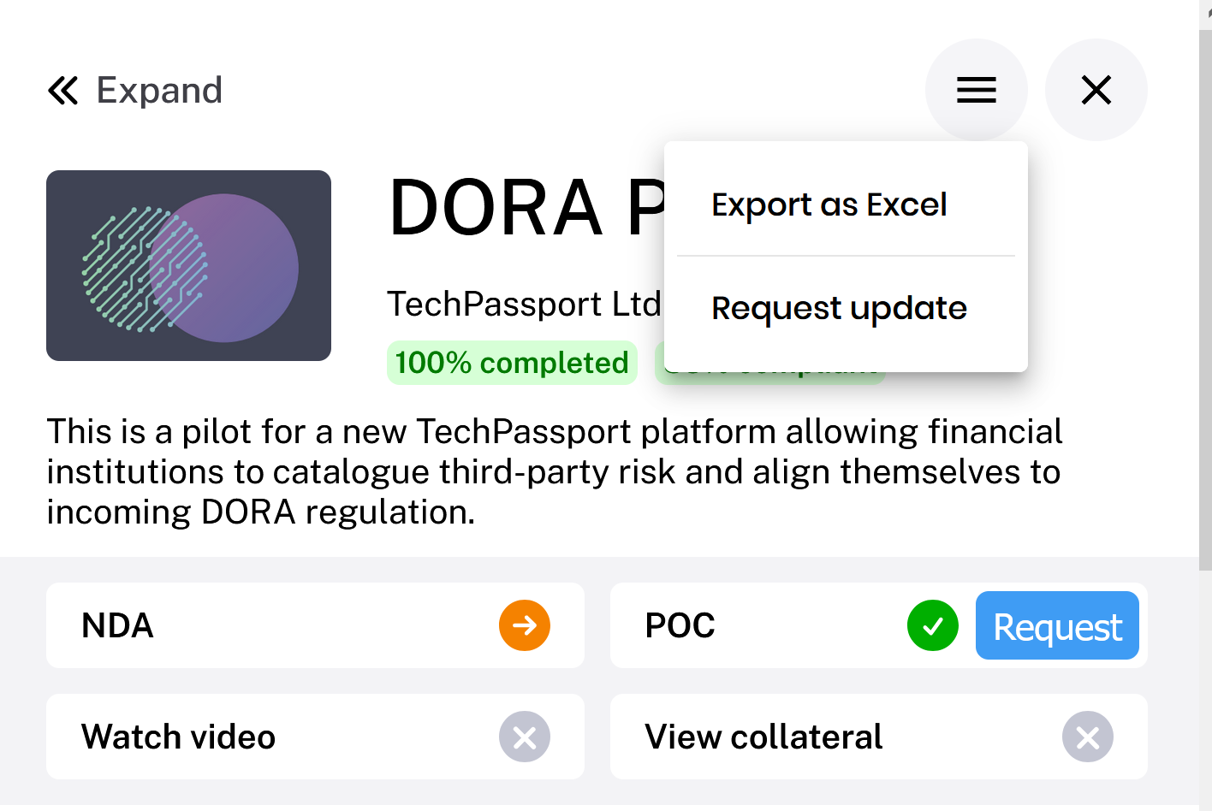Click the vertical scrollbar on the right
Image resolution: width=1212 pixels, height=811 pixels.
click(1205, 299)
